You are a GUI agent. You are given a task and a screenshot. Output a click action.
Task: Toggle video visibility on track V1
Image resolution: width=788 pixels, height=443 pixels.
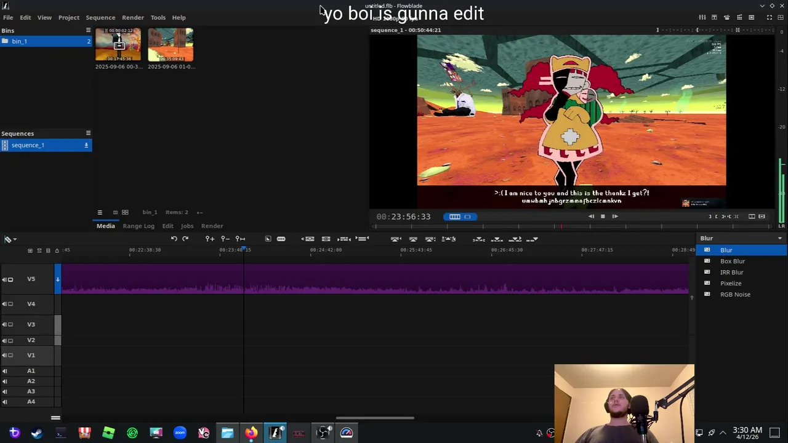[10, 355]
